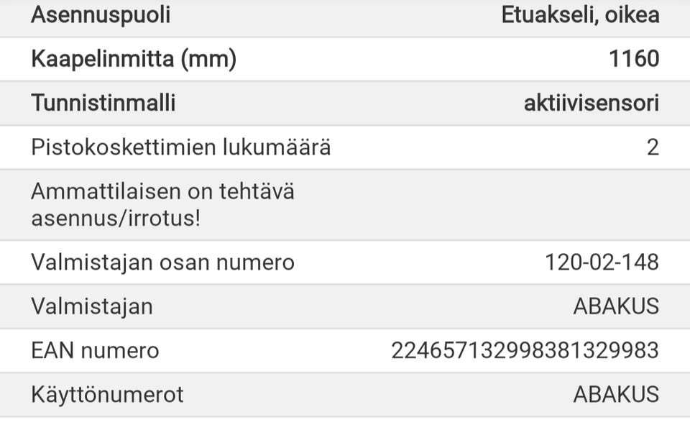Viewport: 690px width, 425px height.
Task: Click the text Ammattilaisen on tehtävä
Action: click(x=162, y=192)
